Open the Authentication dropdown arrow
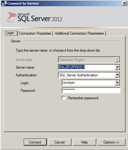This screenshot has width=128, height=150. (117, 75)
